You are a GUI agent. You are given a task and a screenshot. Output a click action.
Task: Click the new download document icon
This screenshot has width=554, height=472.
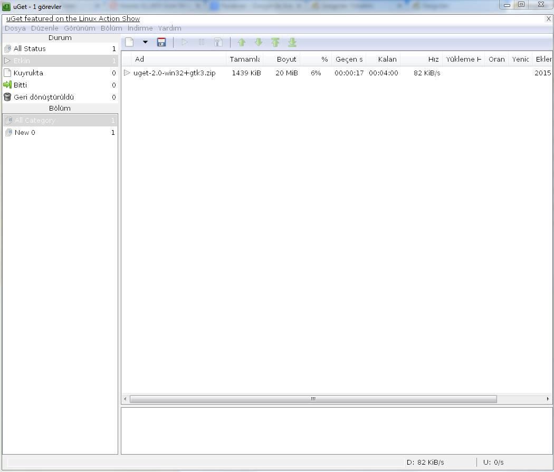(x=129, y=42)
